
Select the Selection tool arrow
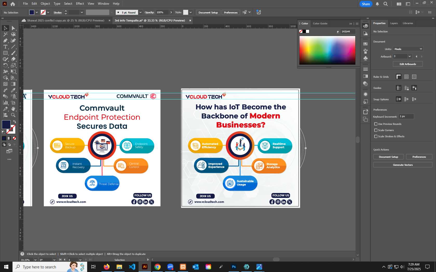[x=5, y=28]
